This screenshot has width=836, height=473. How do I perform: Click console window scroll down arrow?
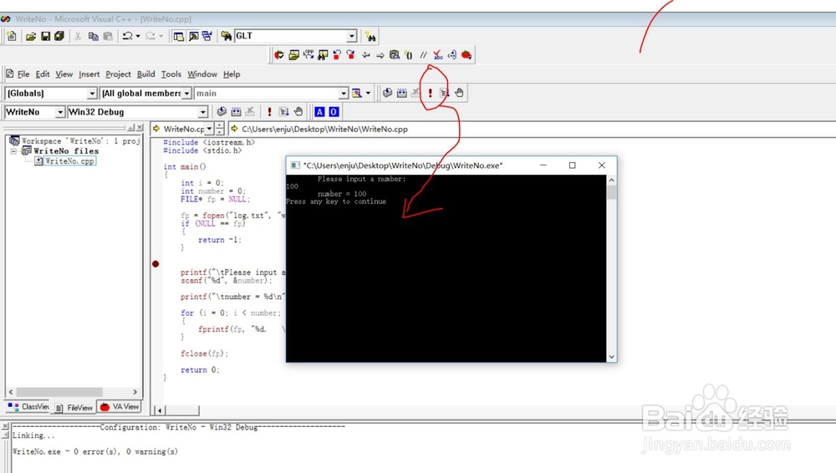tap(612, 357)
